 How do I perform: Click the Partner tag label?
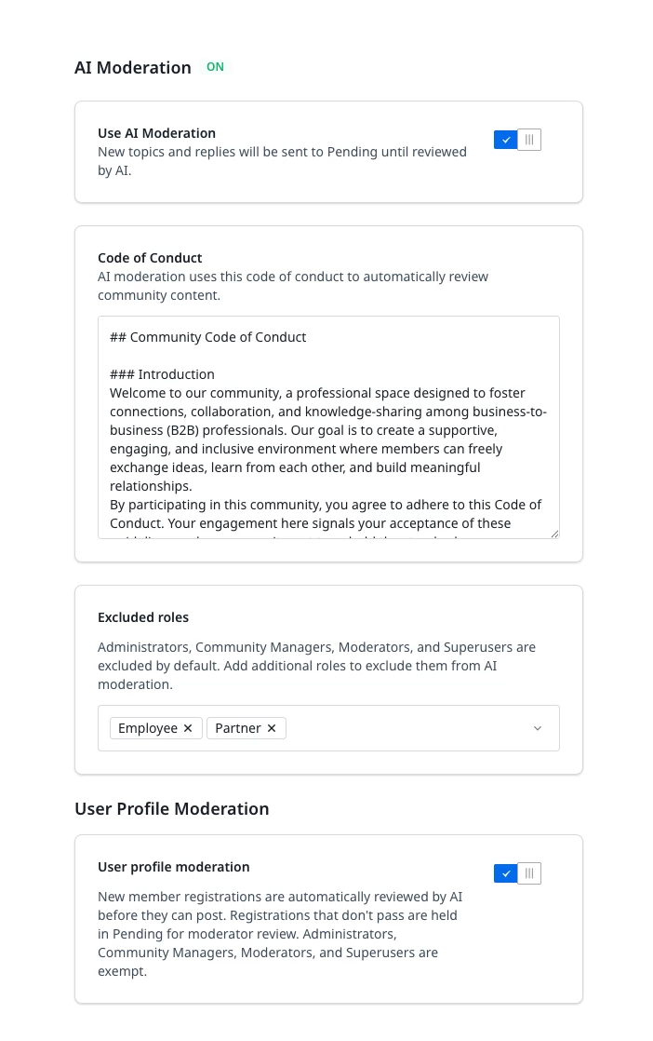(238, 728)
